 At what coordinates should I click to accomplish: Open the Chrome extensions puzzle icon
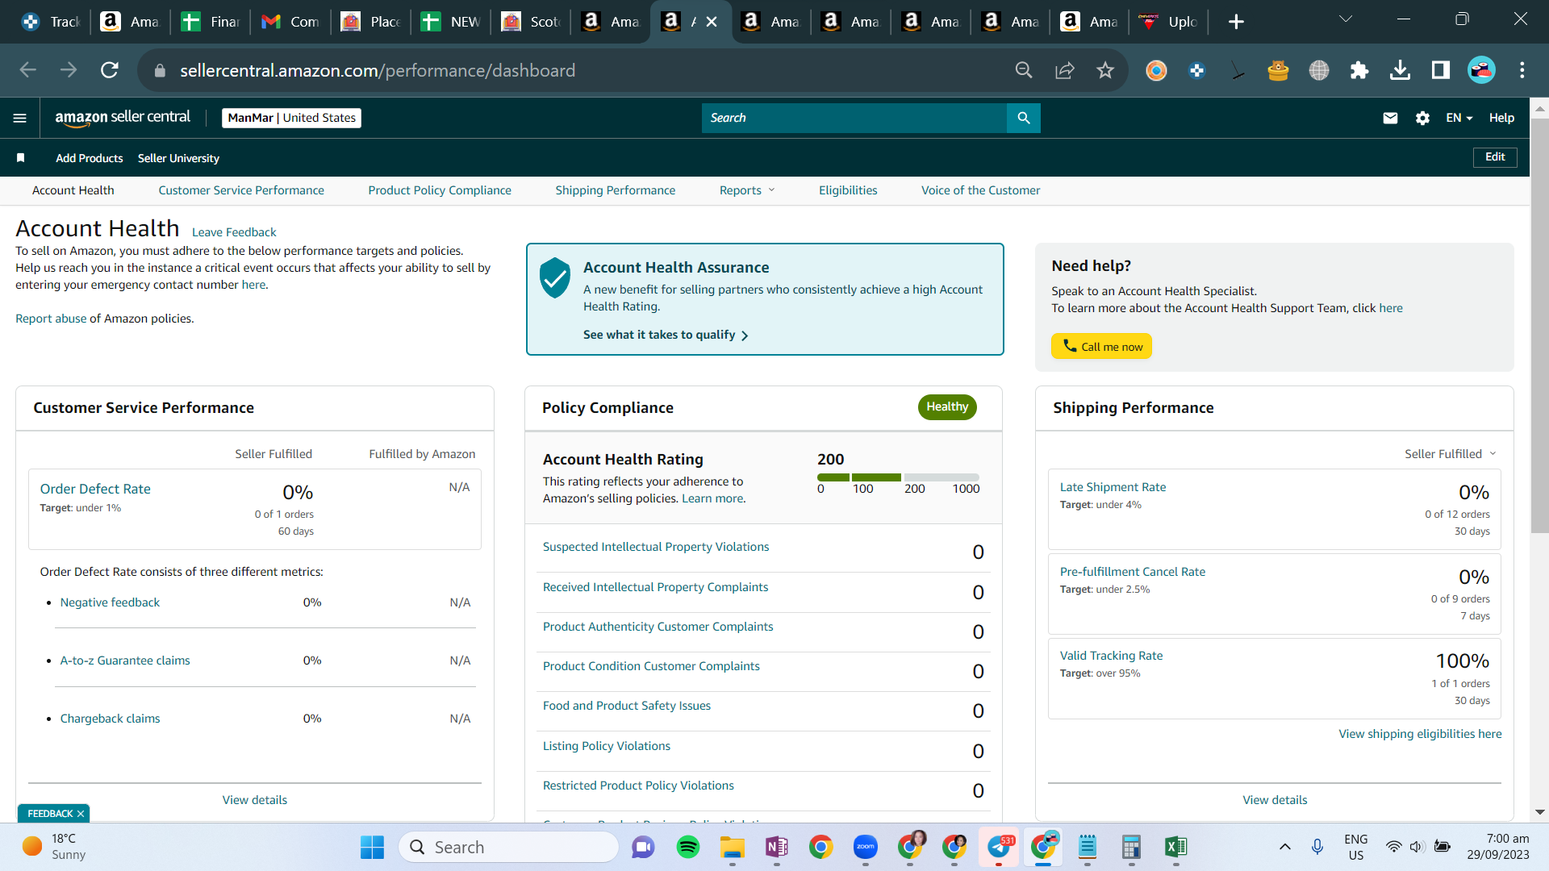(1359, 70)
